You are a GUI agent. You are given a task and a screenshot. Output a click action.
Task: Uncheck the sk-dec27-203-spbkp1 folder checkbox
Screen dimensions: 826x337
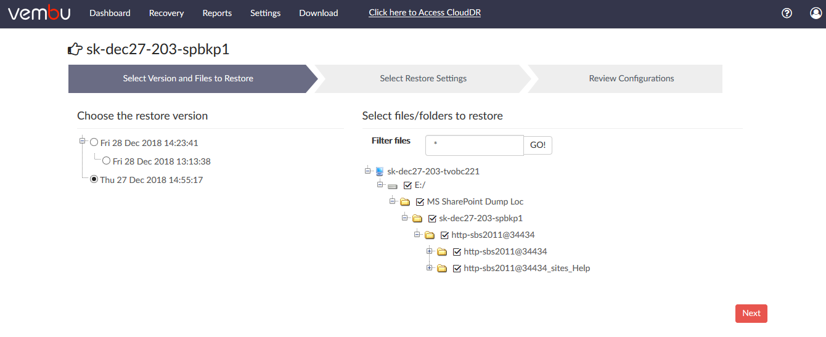click(x=432, y=218)
